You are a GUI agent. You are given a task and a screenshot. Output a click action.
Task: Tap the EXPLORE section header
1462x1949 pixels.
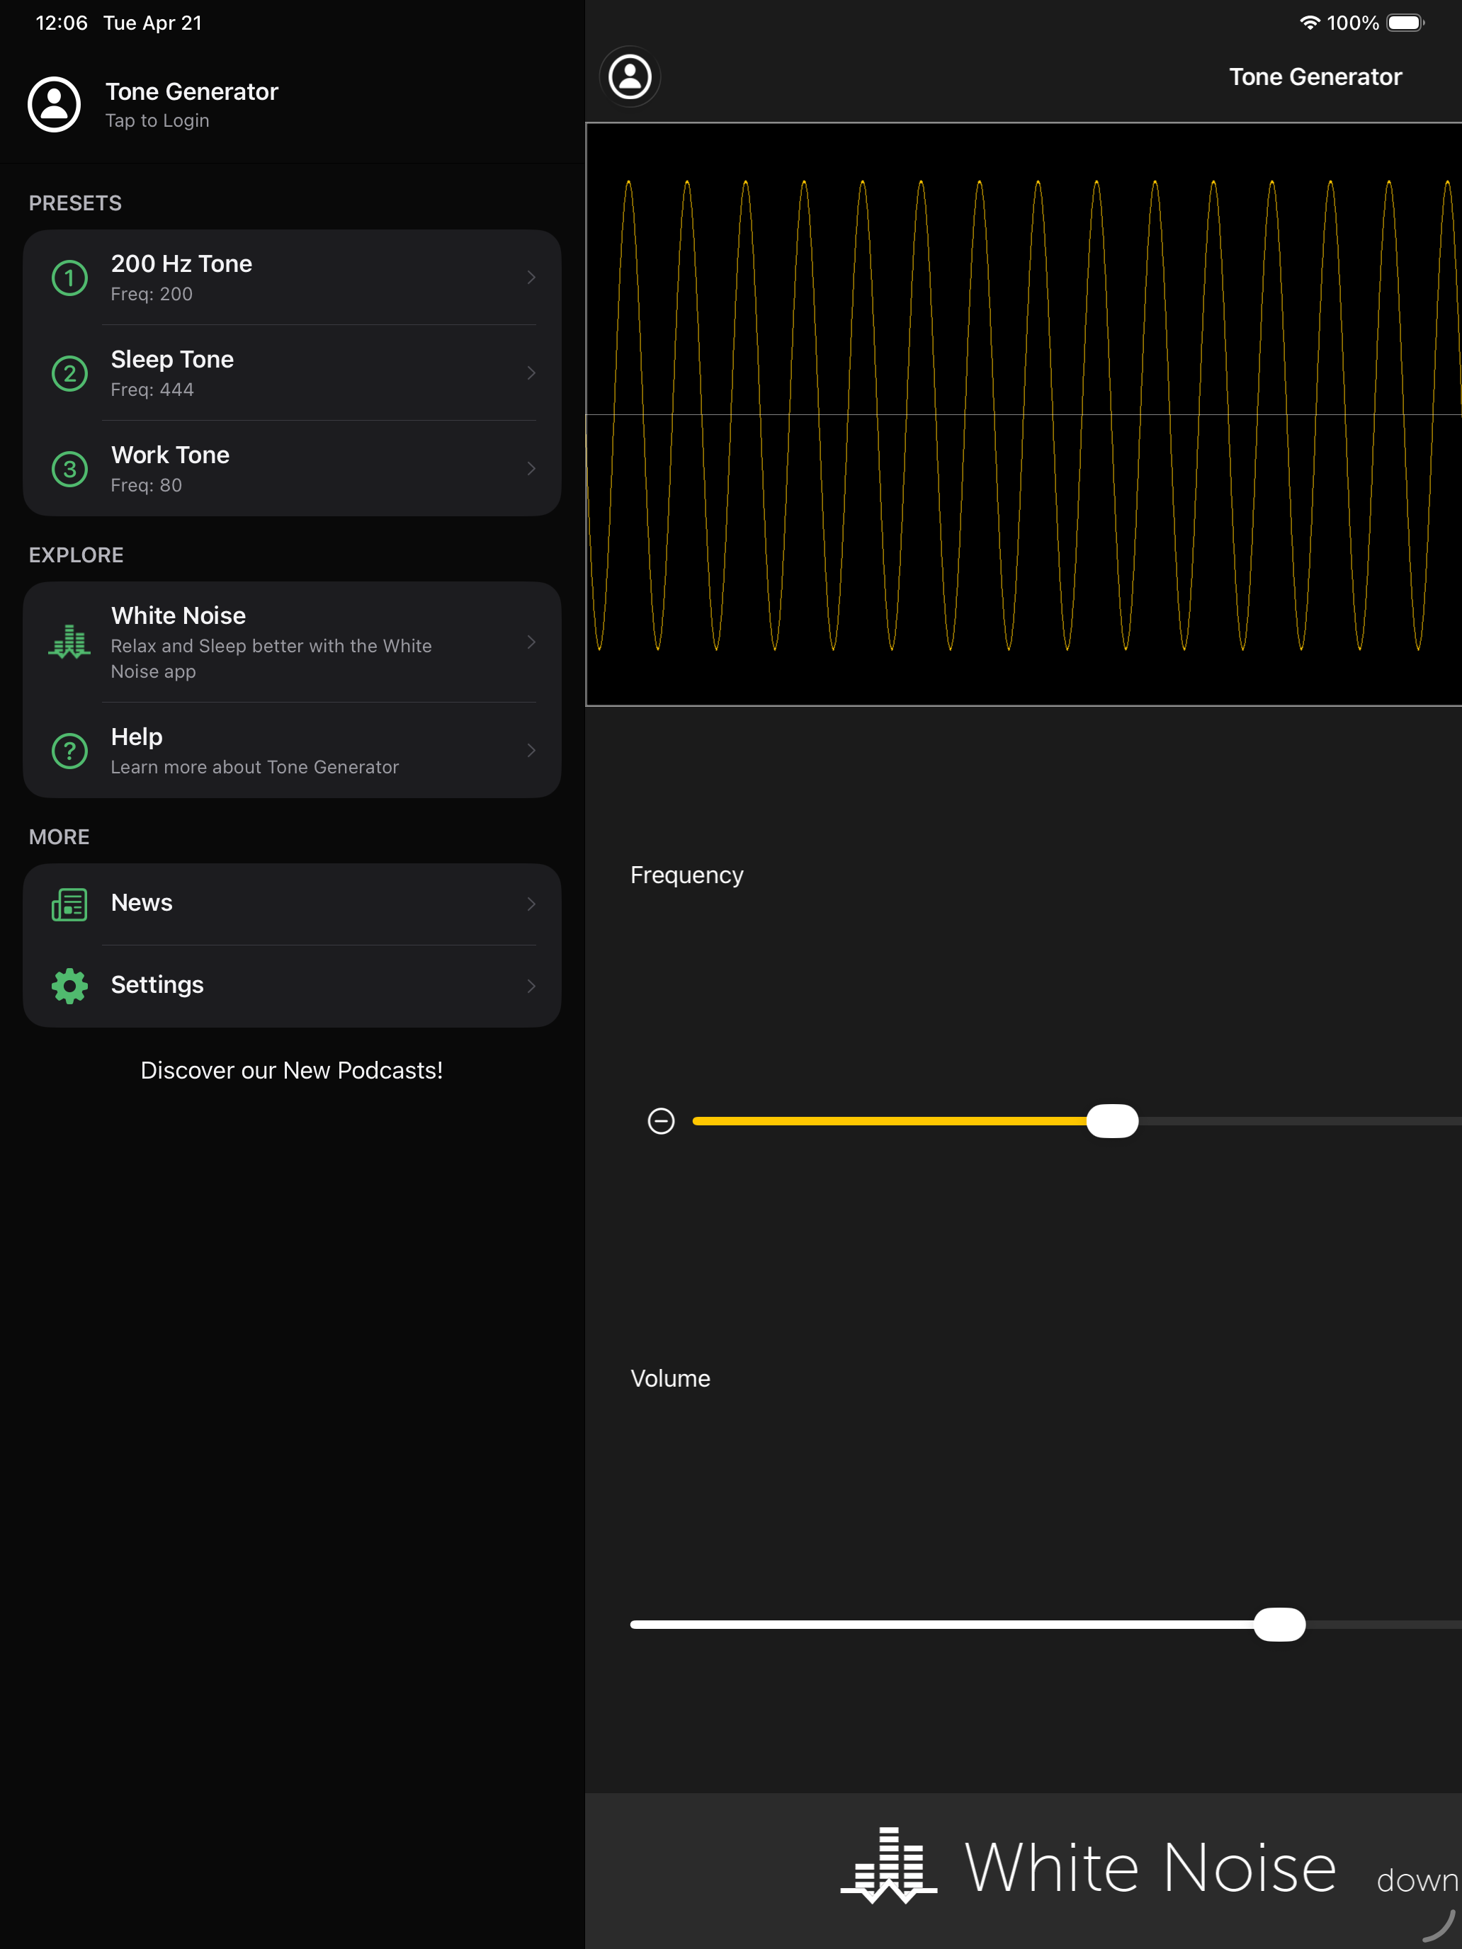[x=76, y=555]
